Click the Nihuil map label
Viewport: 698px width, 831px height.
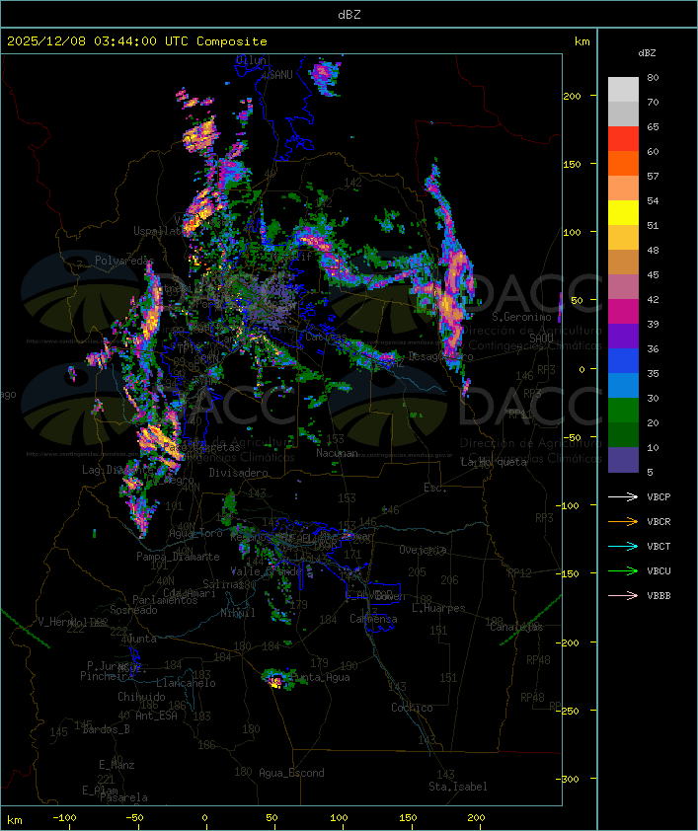click(238, 613)
